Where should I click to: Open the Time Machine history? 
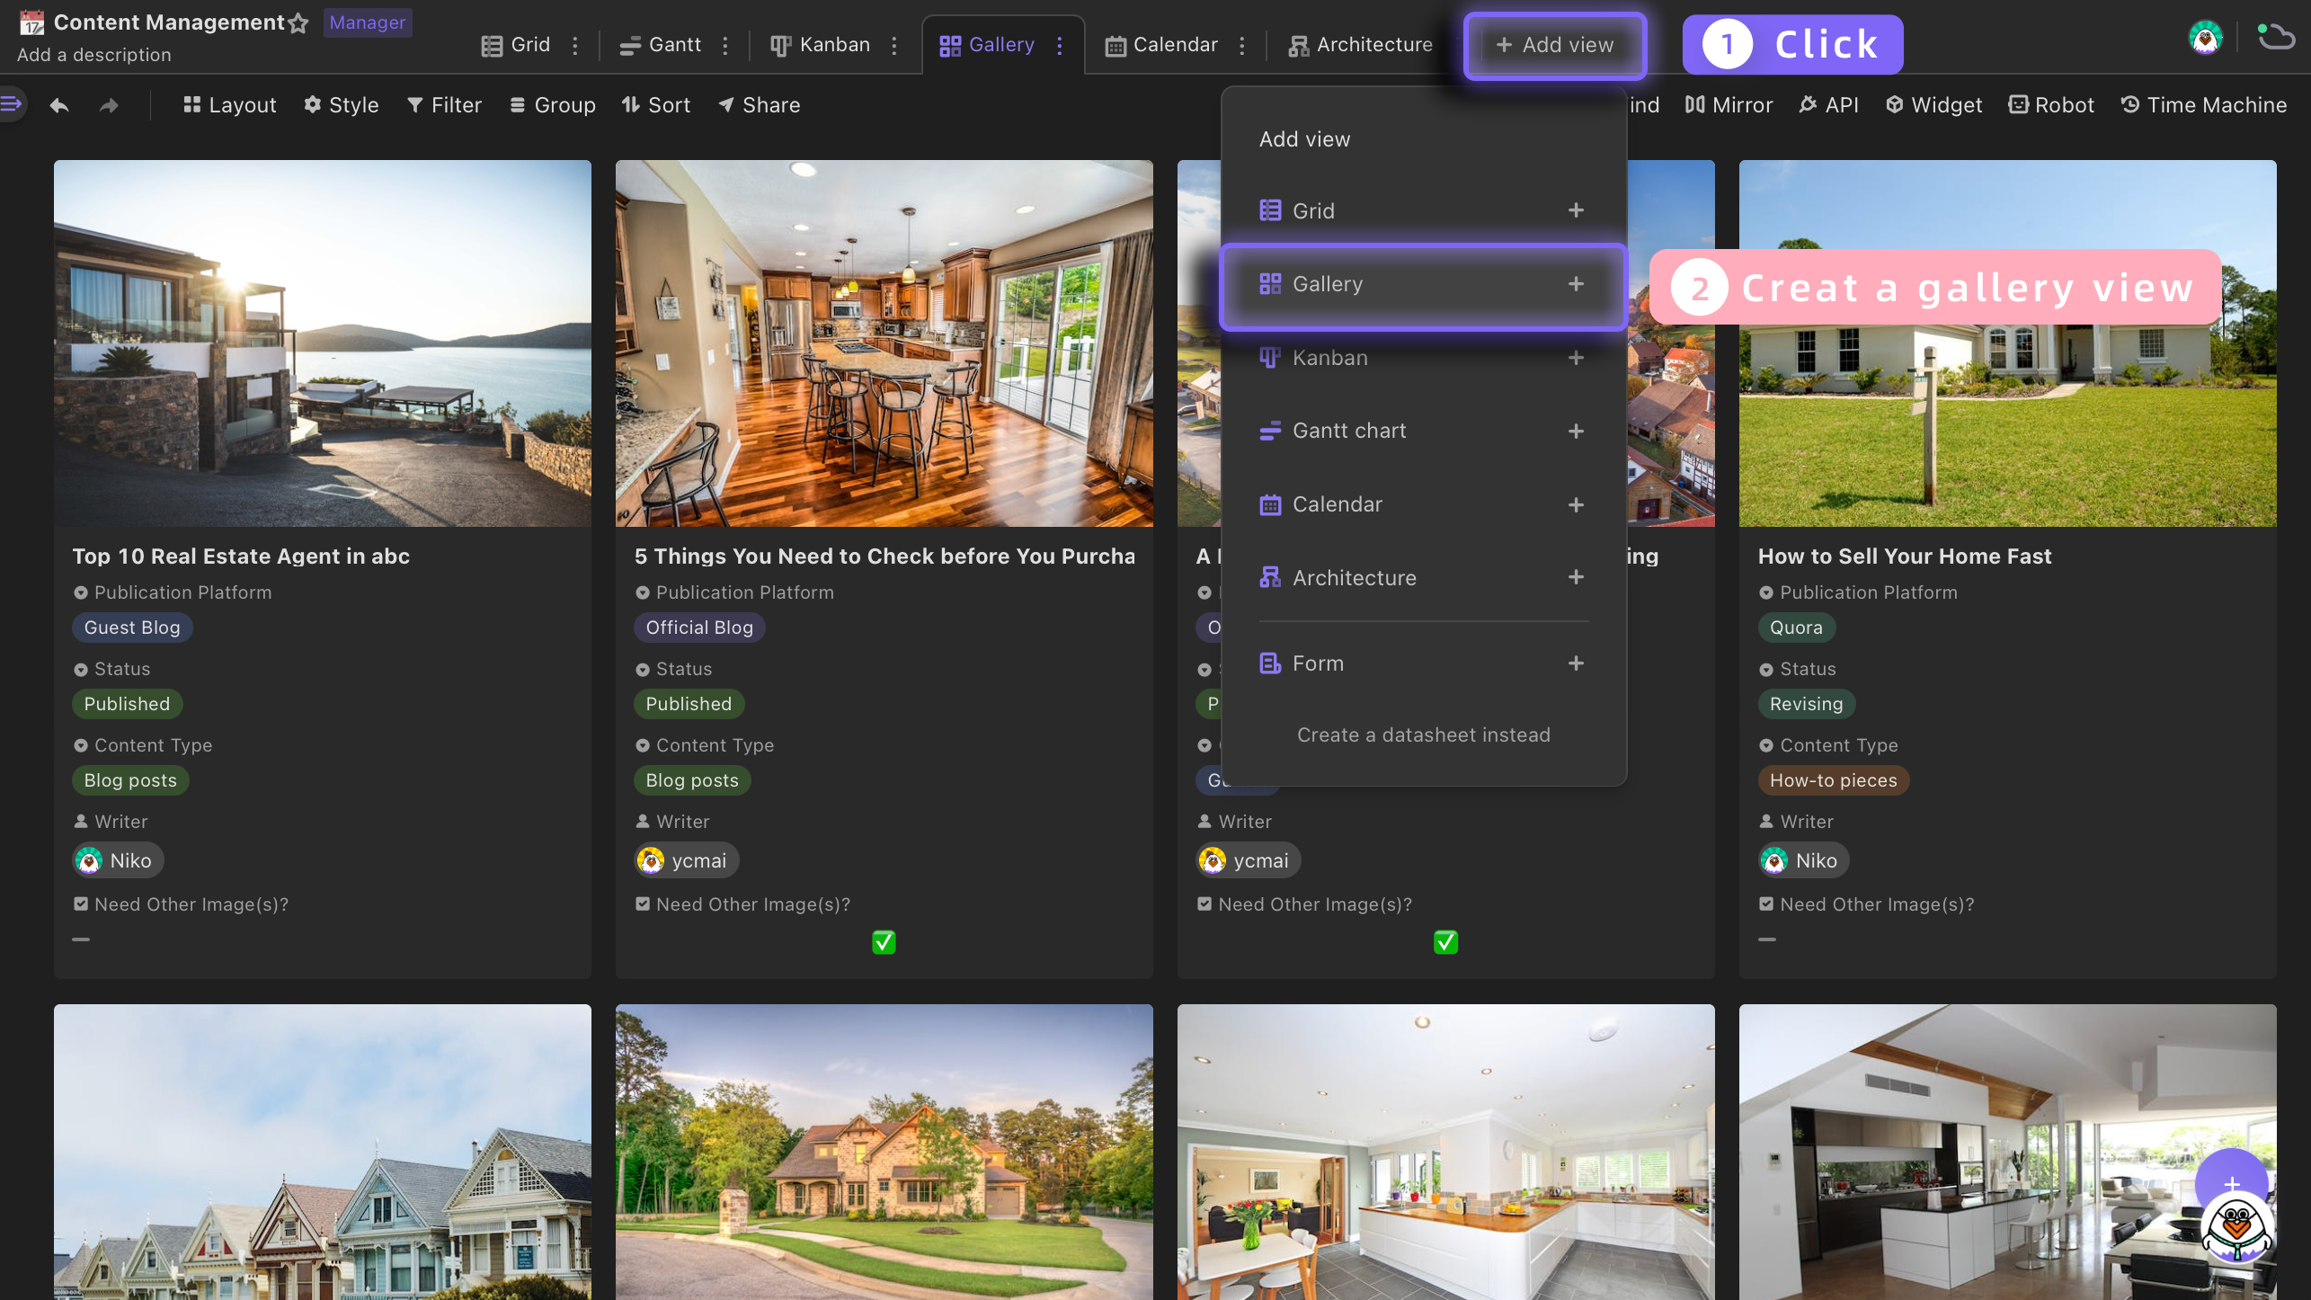pyautogui.click(x=2204, y=105)
